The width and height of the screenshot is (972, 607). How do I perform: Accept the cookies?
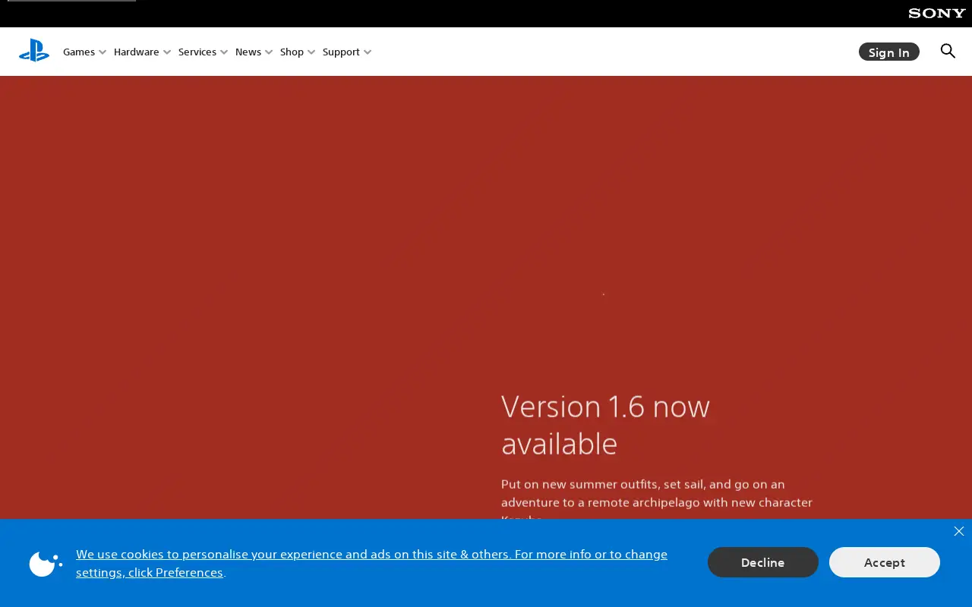885,562
